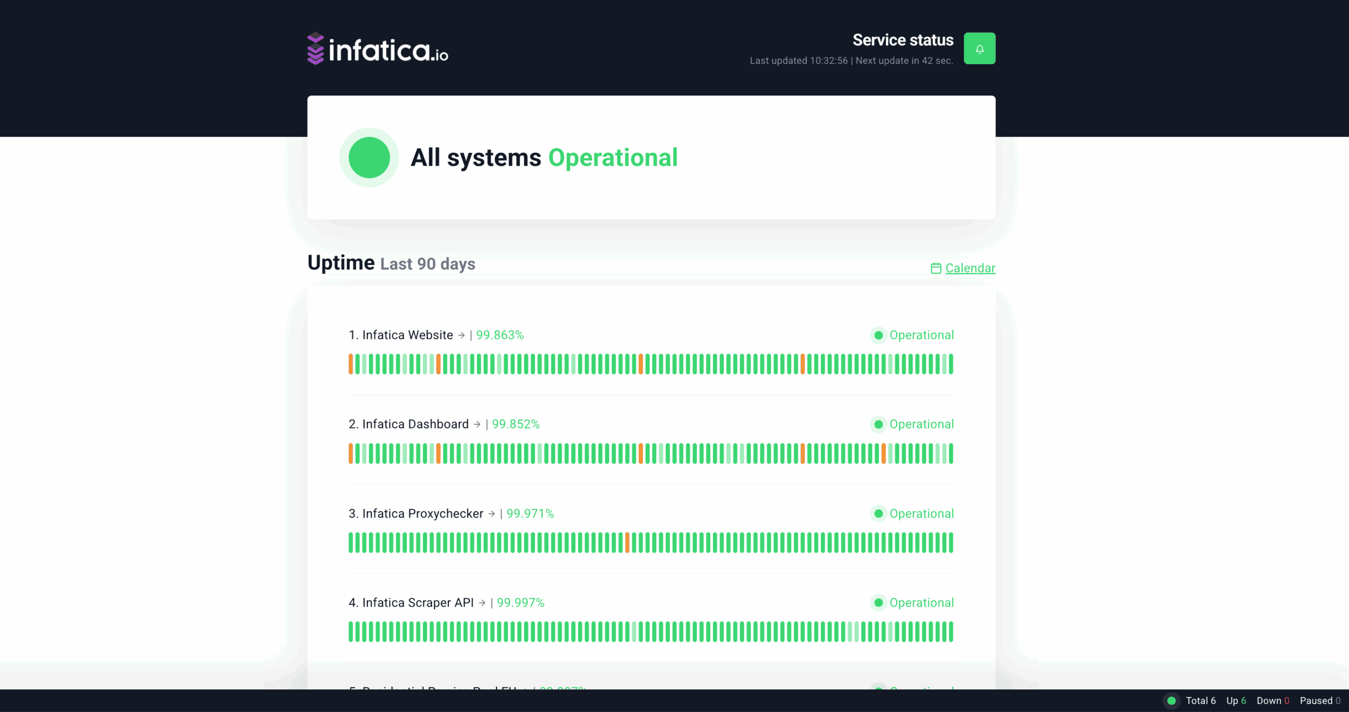The width and height of the screenshot is (1349, 712).
Task: Click the last bar of Infatica Scraper API uptime
Action: (951, 631)
